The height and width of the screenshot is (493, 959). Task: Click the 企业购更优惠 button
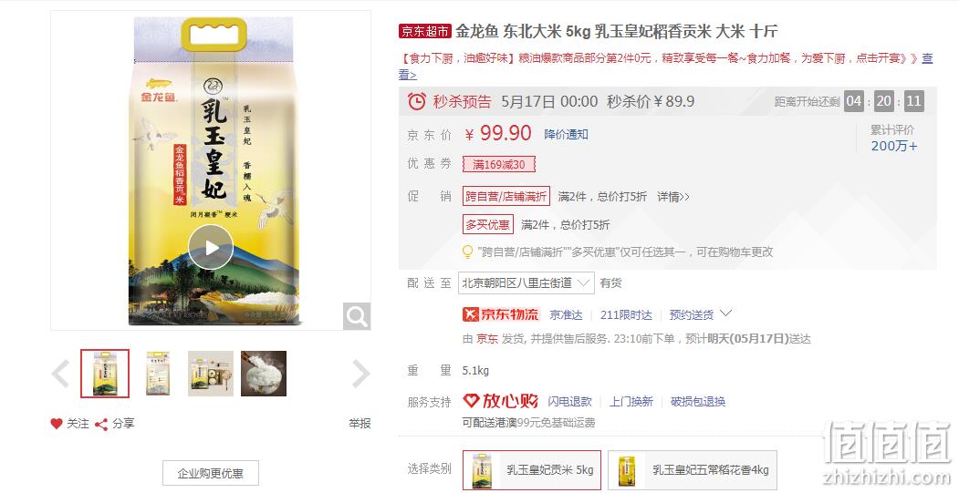211,473
